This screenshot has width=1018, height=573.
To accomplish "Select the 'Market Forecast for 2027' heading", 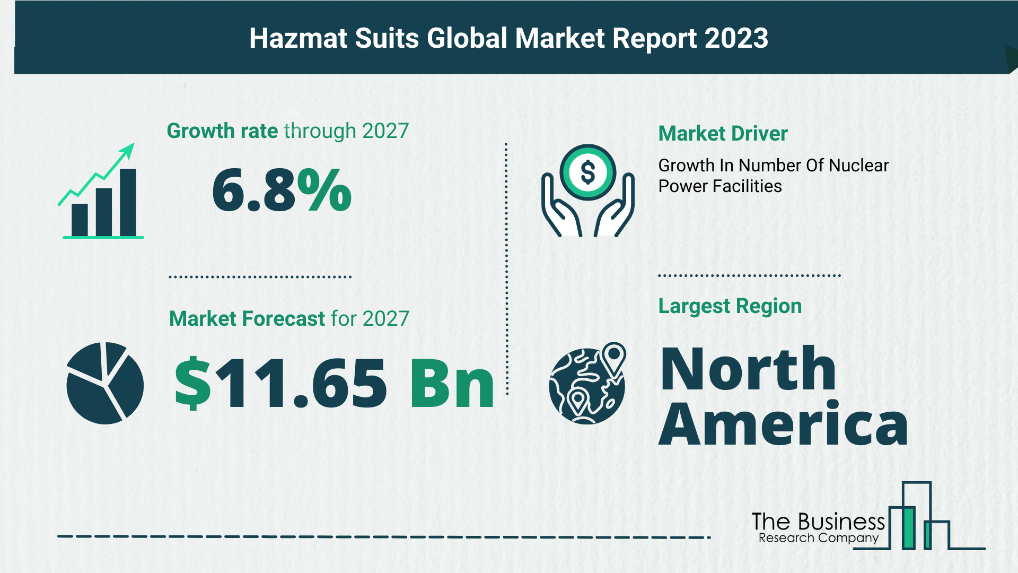I will (289, 318).
